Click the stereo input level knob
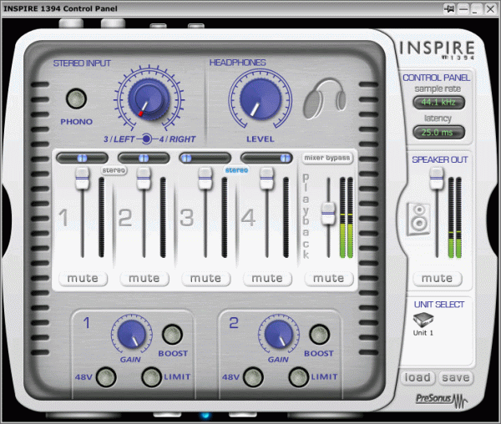Image resolution: width=501 pixels, height=424 pixels. coord(149,99)
